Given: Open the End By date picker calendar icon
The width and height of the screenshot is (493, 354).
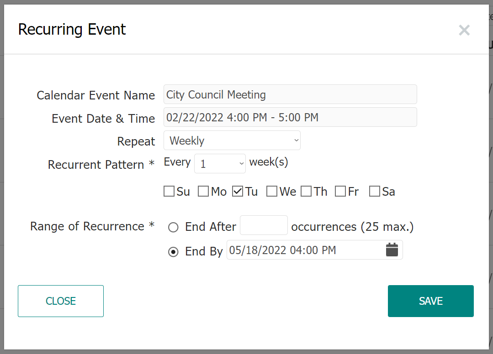Looking at the screenshot, I should point(392,250).
